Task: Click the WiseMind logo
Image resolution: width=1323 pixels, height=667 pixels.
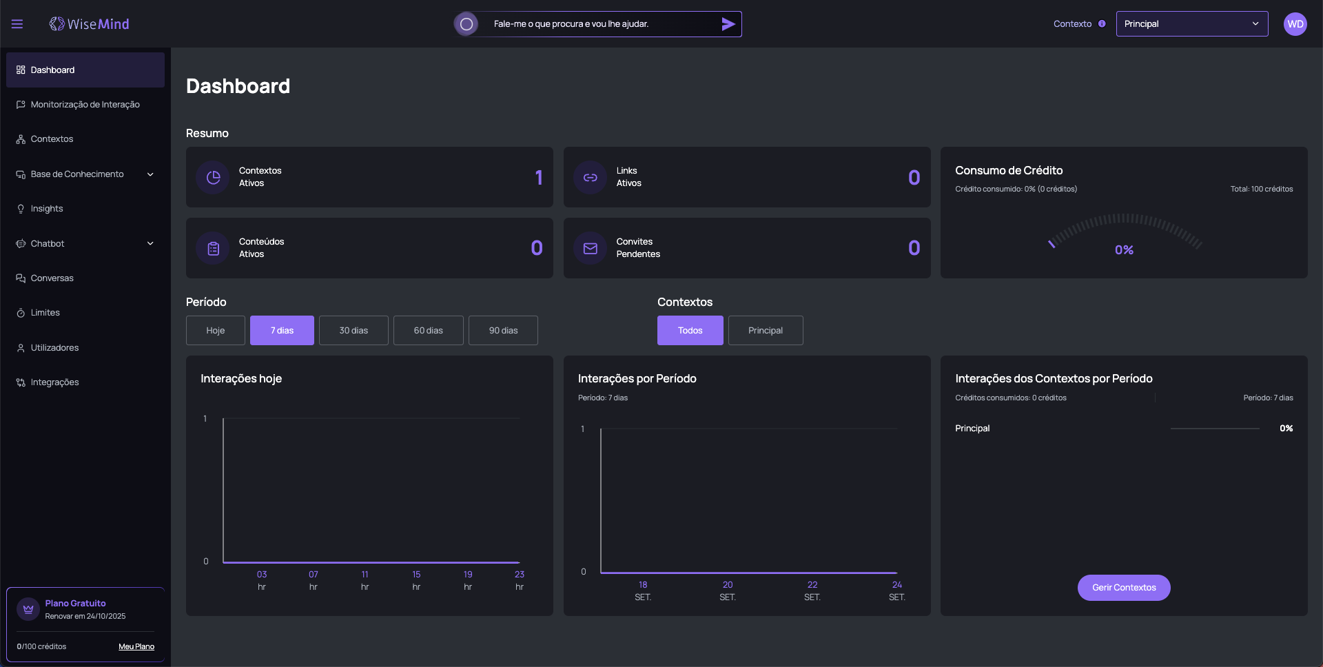Action: (x=90, y=24)
